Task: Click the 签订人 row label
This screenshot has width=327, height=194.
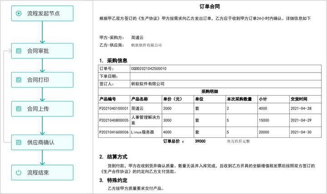Action: 106,84
